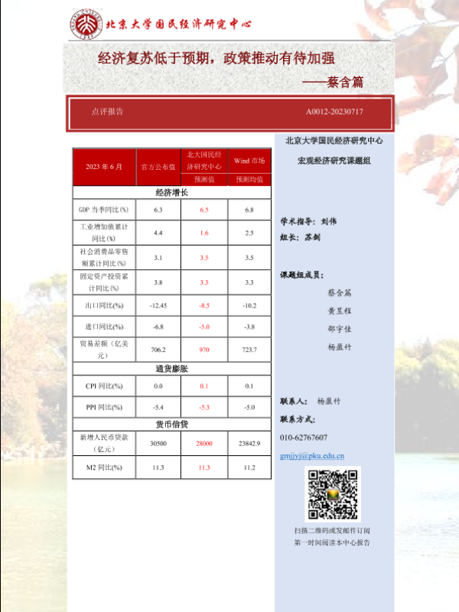Screen dimensions: 459x612
Task: Click the 2023年6月 table header cell
Action: [x=104, y=166]
